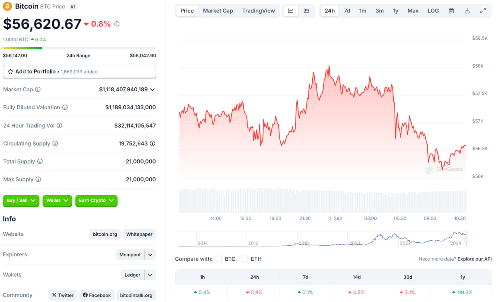The height and width of the screenshot is (302, 499).
Task: Open Fully Diluted Valuation info icon
Action: [65, 107]
